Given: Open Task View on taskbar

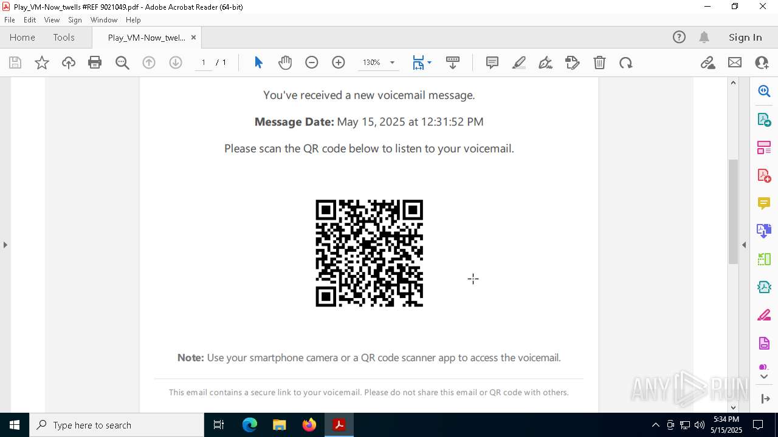Looking at the screenshot, I should click(x=219, y=425).
